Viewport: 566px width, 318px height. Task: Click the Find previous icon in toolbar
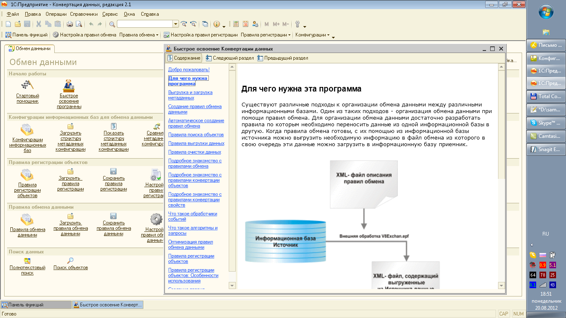click(x=193, y=24)
